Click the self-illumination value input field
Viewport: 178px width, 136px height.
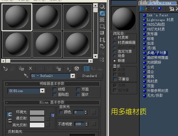pyautogui.click(x=79, y=112)
